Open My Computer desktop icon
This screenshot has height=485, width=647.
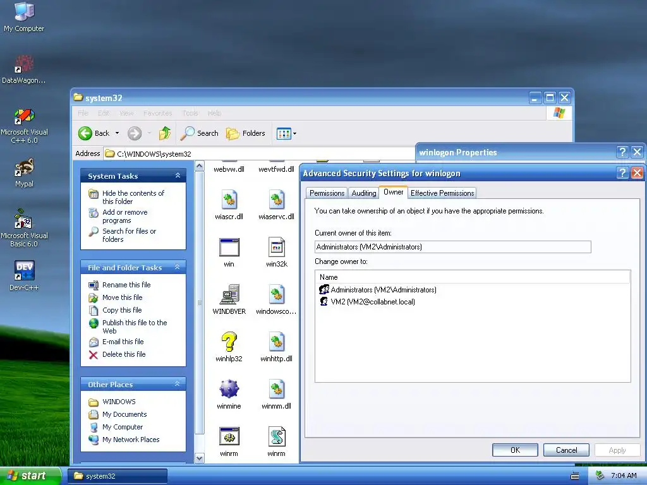tap(24, 16)
